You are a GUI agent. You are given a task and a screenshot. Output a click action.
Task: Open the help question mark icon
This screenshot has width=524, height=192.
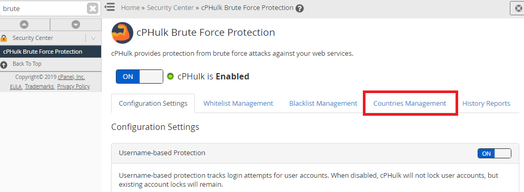click(300, 8)
